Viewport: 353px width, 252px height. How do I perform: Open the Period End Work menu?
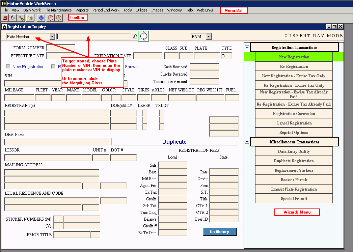[106, 10]
